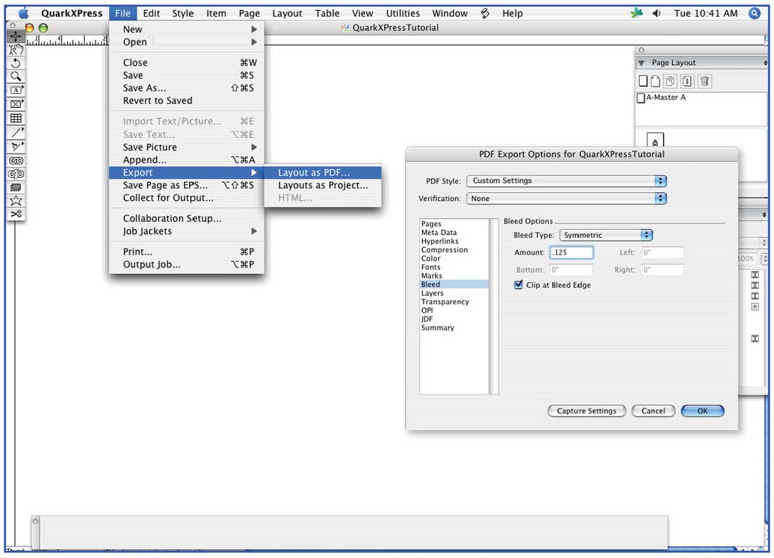Viewport: 774px width, 558px height.
Task: Click the Duplicate page icon in Page Layout
Action: point(670,81)
